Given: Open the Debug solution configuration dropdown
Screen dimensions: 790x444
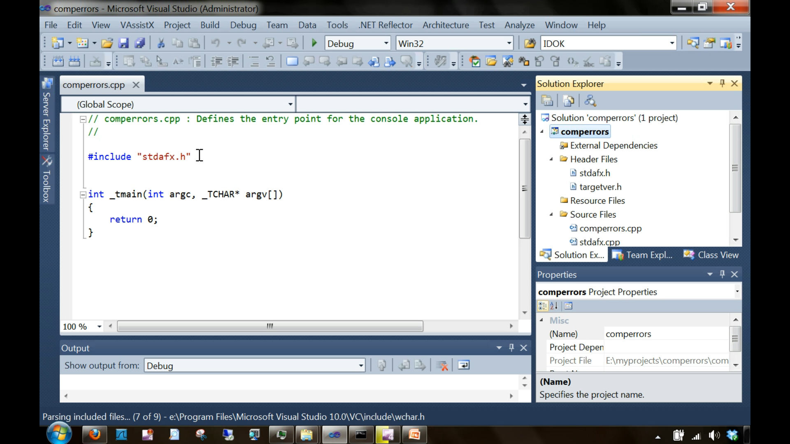Looking at the screenshot, I should [386, 43].
